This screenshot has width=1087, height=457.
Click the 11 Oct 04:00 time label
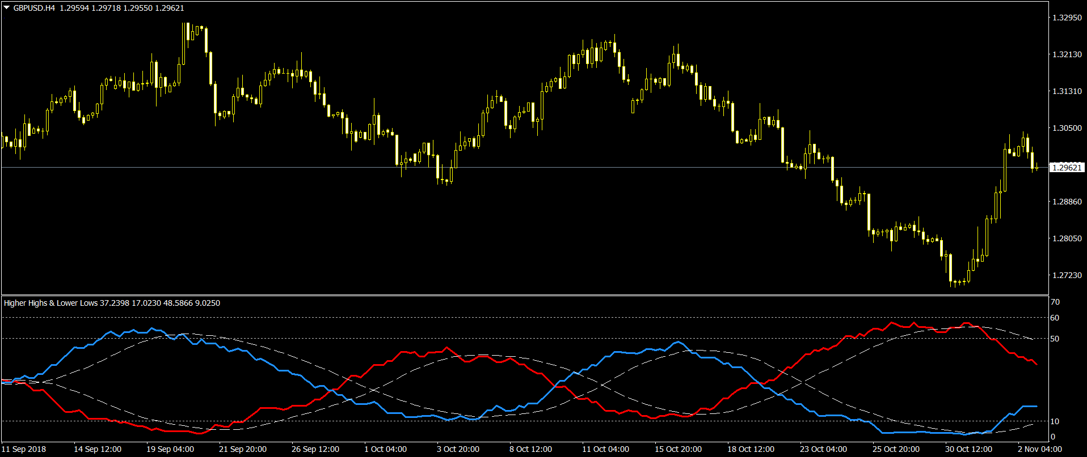pyautogui.click(x=606, y=449)
